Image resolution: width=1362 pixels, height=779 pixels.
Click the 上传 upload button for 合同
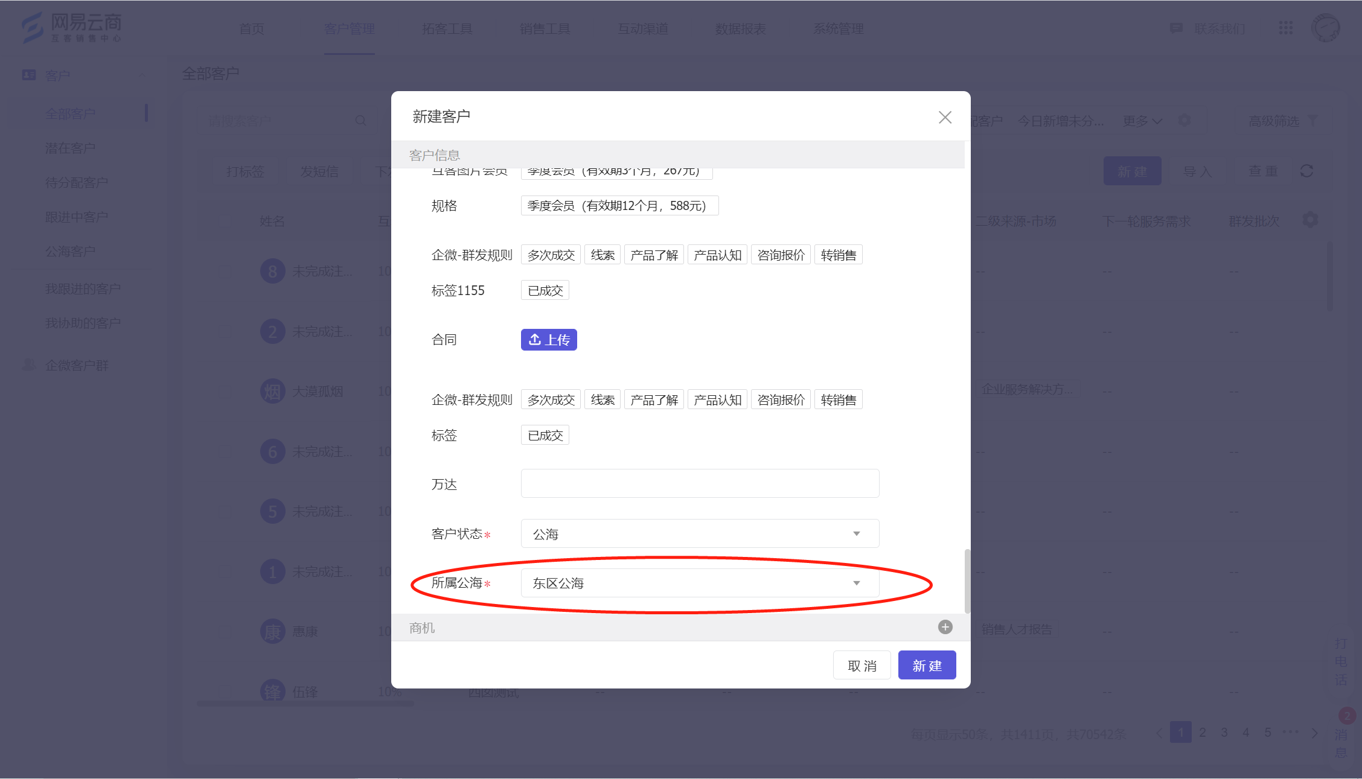coord(549,340)
